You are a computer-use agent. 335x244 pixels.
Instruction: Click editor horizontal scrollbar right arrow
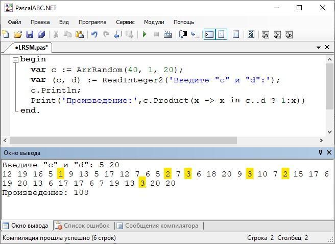321,140
